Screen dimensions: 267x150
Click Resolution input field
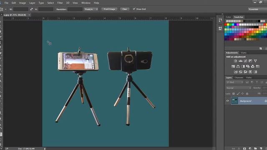(x=75, y=9)
